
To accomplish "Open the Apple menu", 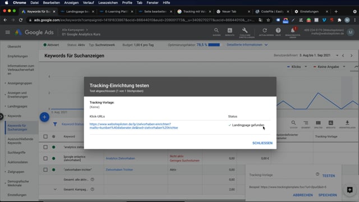I will (x=6, y=3).
